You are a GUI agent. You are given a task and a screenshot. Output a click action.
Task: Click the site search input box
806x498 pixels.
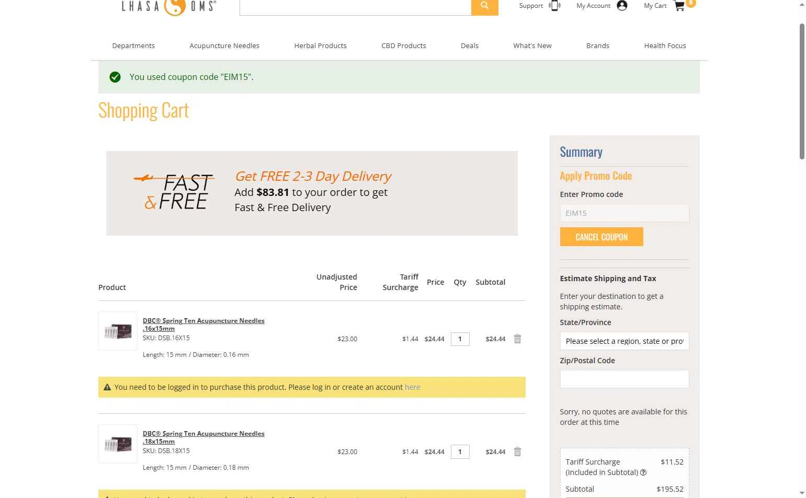355,7
